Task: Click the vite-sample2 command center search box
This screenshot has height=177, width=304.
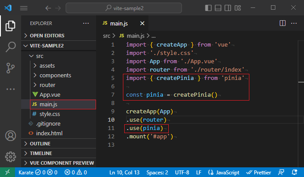Action: click(124, 8)
